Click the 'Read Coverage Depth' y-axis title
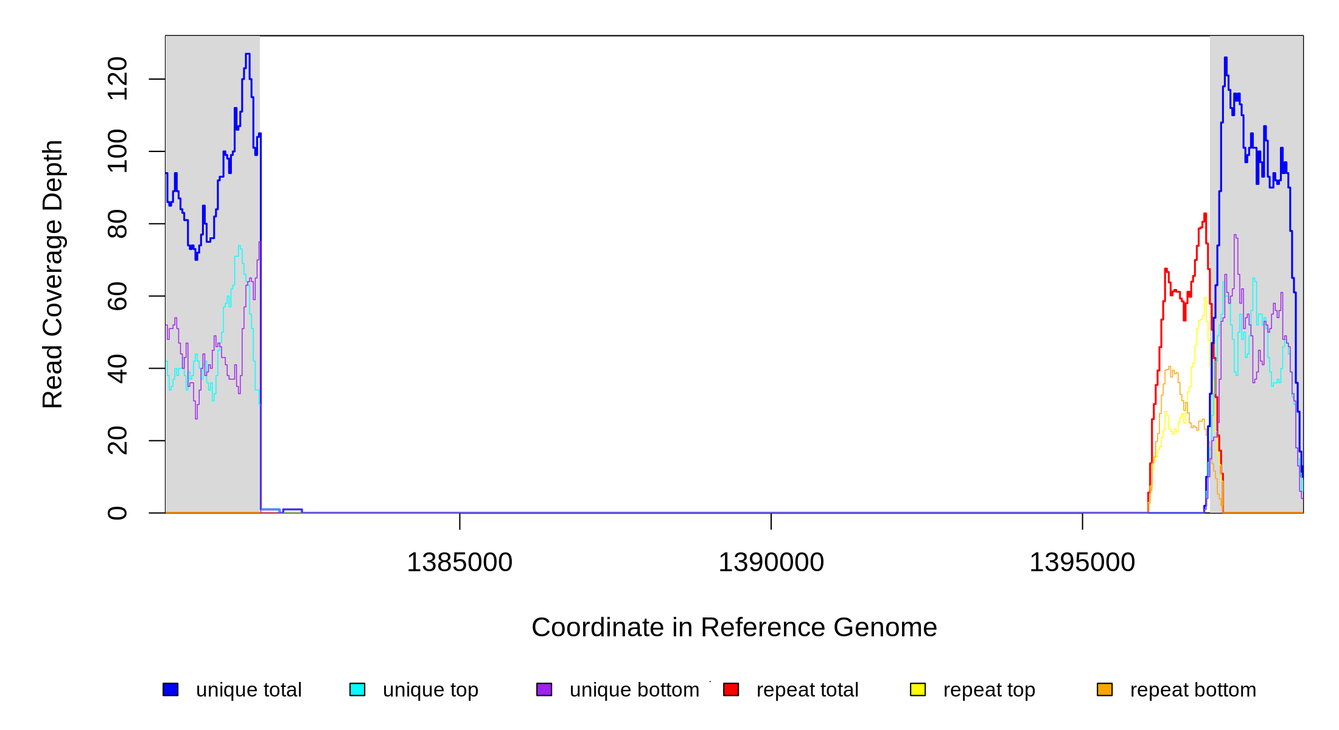 53,274
